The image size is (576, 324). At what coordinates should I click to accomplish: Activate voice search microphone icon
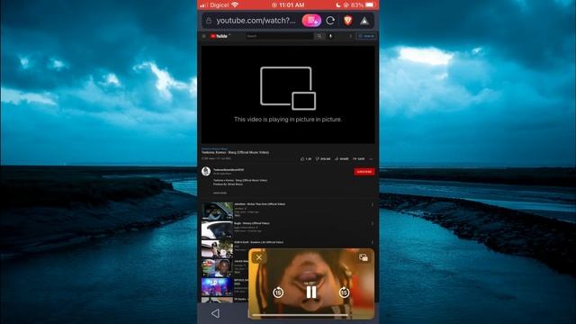coord(330,36)
